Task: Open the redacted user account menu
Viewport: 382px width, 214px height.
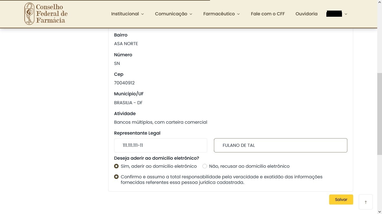Action: 334,14
